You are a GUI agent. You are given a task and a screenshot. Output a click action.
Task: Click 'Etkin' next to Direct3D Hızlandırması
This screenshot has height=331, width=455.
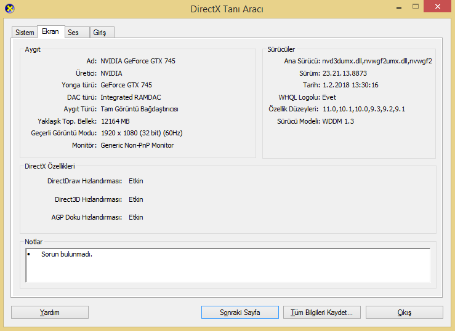click(x=136, y=200)
